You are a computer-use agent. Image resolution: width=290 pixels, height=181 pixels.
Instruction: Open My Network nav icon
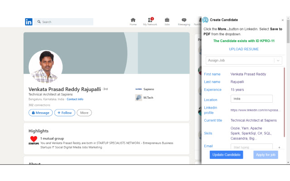(x=150, y=19)
